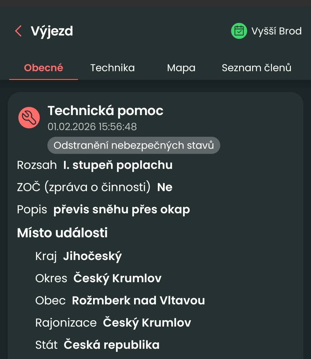Viewport: 311px width, 359px height.
Task: Tap the Odstranění nebezpečných stavů chip
Action: [134, 145]
